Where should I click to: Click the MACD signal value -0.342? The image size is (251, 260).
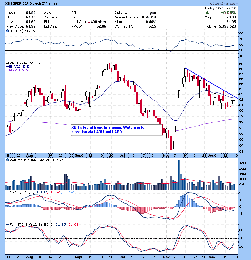(x=55, y=192)
